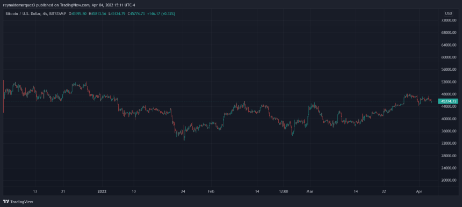The image size is (462, 207).
Task: Click the open value O45595.80
Action: pos(77,13)
